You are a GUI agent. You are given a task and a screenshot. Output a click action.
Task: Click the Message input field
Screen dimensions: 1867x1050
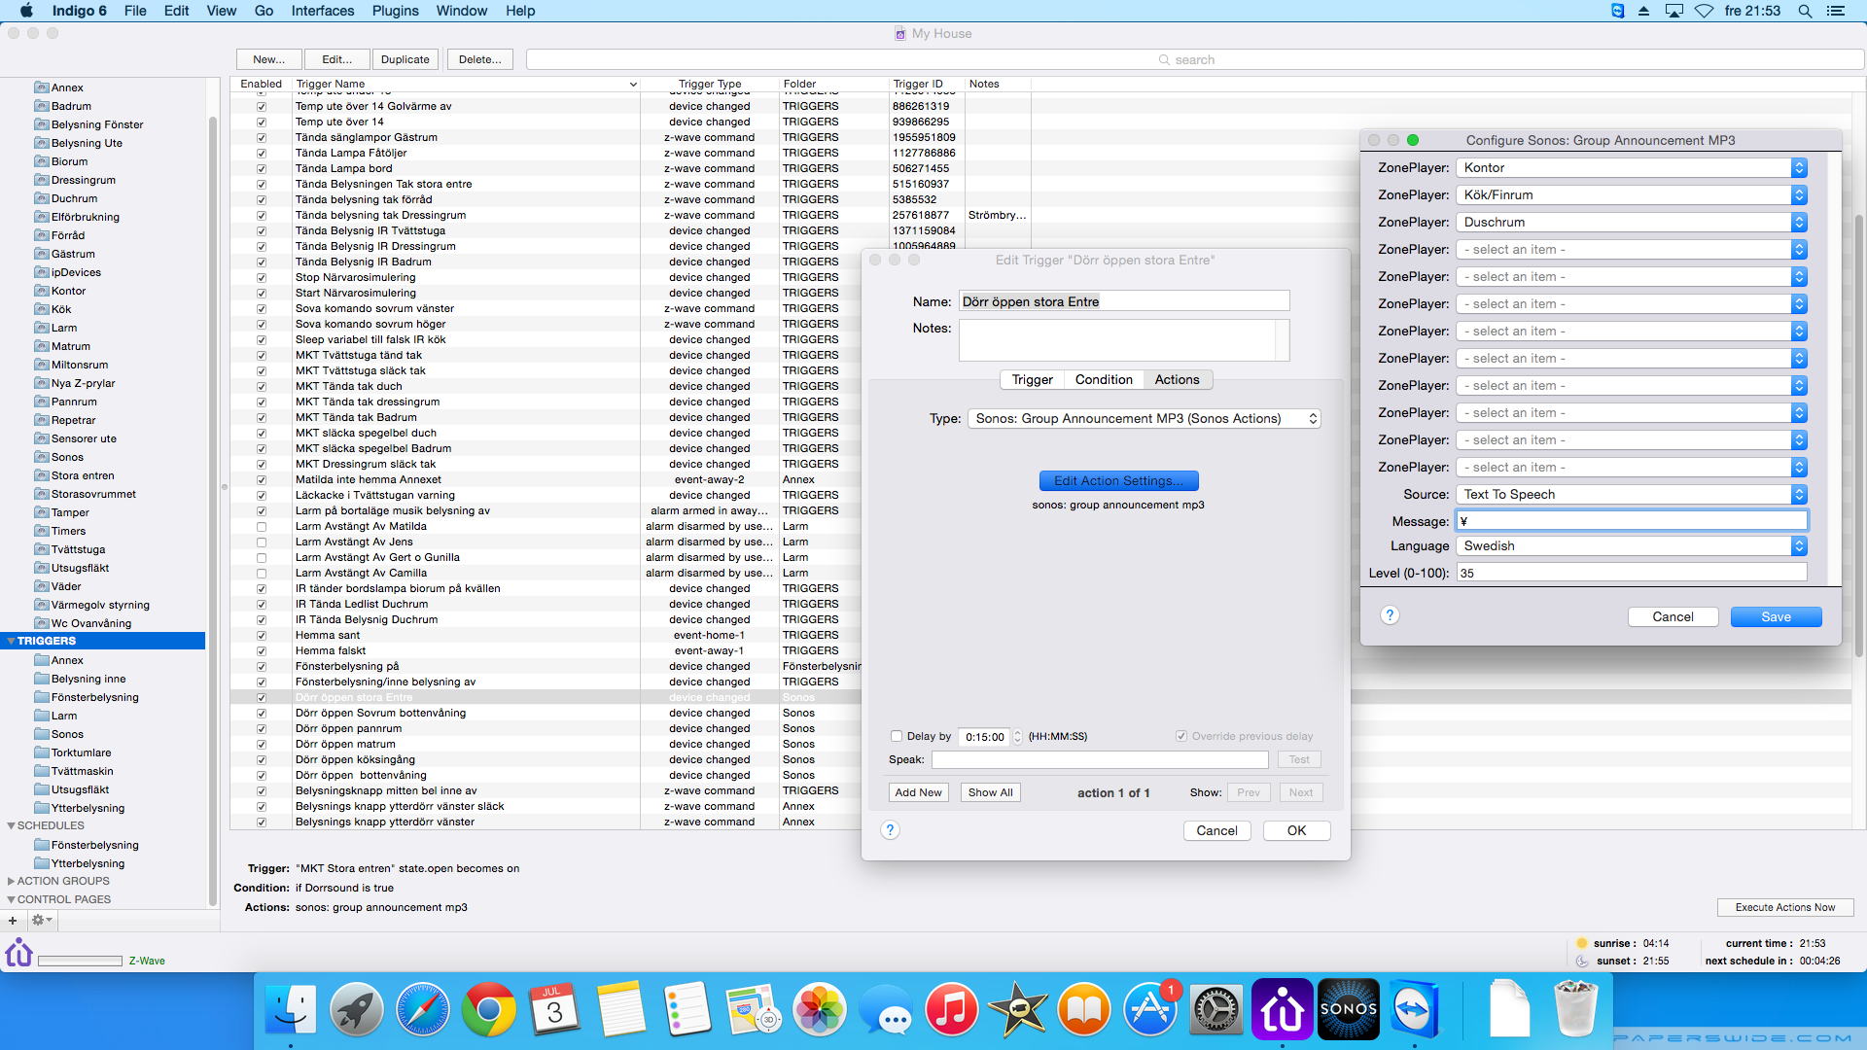point(1631,520)
